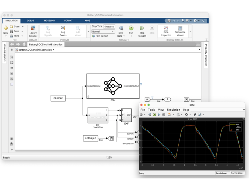Click the image icon in canvas palette

pos(12,79)
